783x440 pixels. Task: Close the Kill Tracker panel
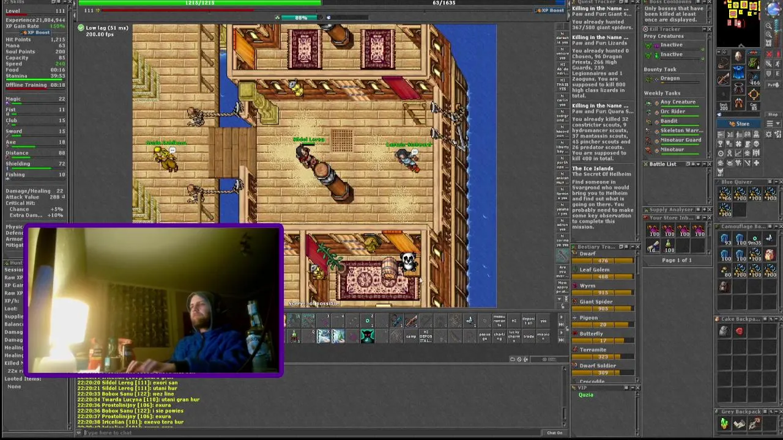[708, 29]
